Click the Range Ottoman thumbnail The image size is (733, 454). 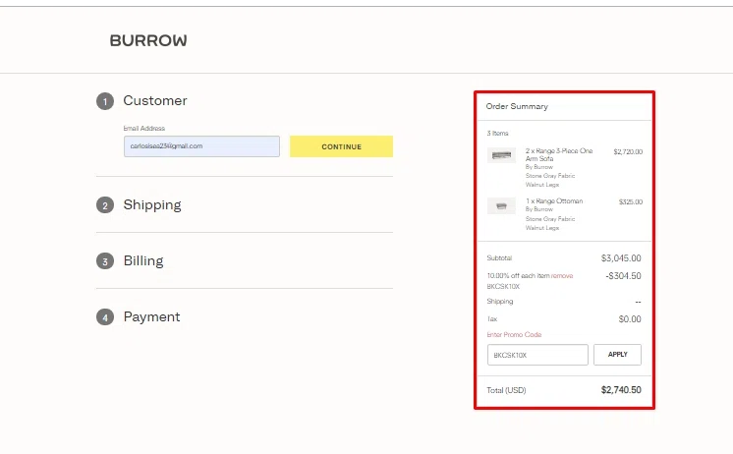[501, 205]
